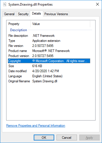This screenshot has width=102, height=143.
Task: Open the Previous Versions tab
Action: tap(56, 14)
